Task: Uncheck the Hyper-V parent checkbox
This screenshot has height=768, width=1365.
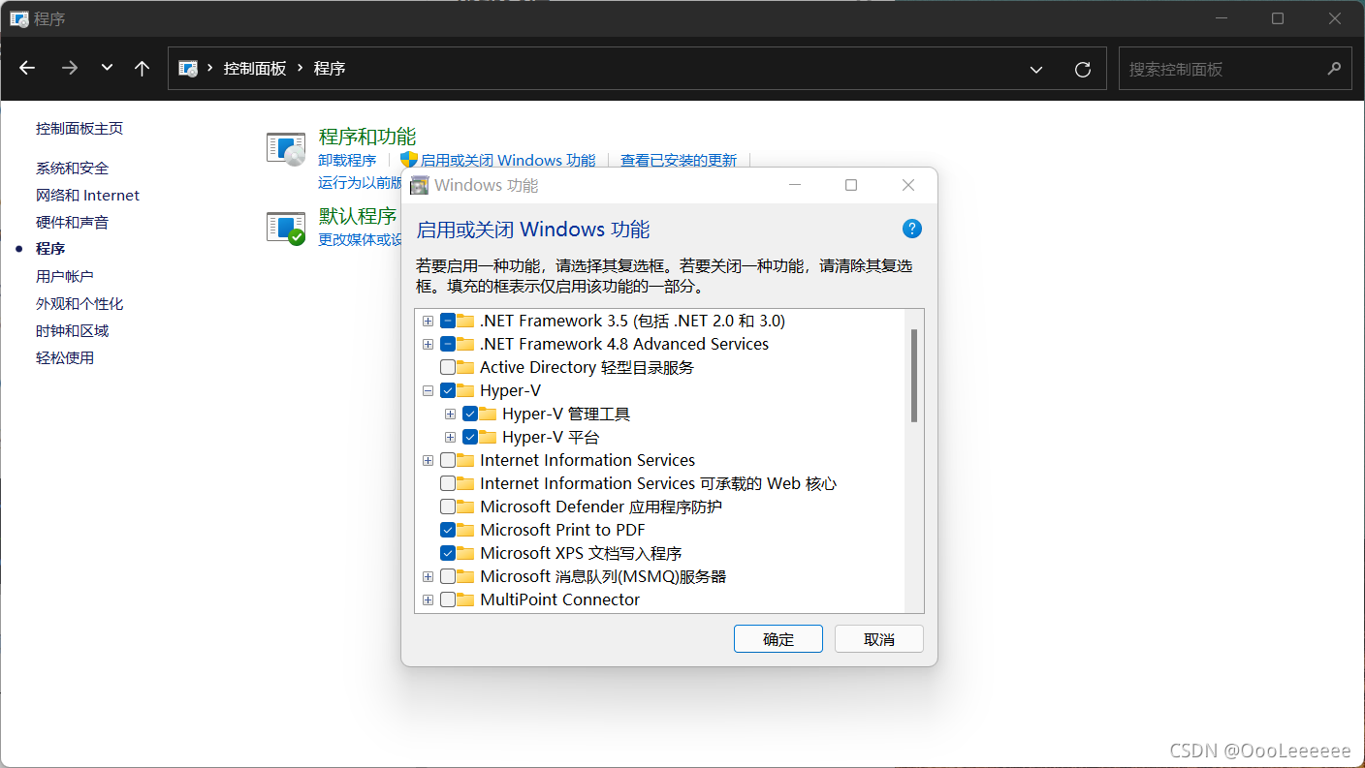Action: pos(448,390)
